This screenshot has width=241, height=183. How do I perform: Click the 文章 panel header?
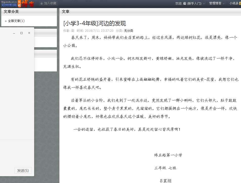click(65, 12)
